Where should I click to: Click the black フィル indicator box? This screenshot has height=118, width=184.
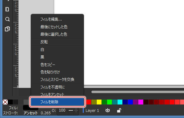(31, 108)
